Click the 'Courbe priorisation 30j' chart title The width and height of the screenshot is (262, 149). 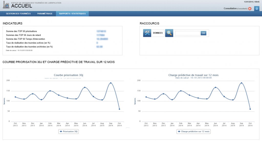point(68,75)
